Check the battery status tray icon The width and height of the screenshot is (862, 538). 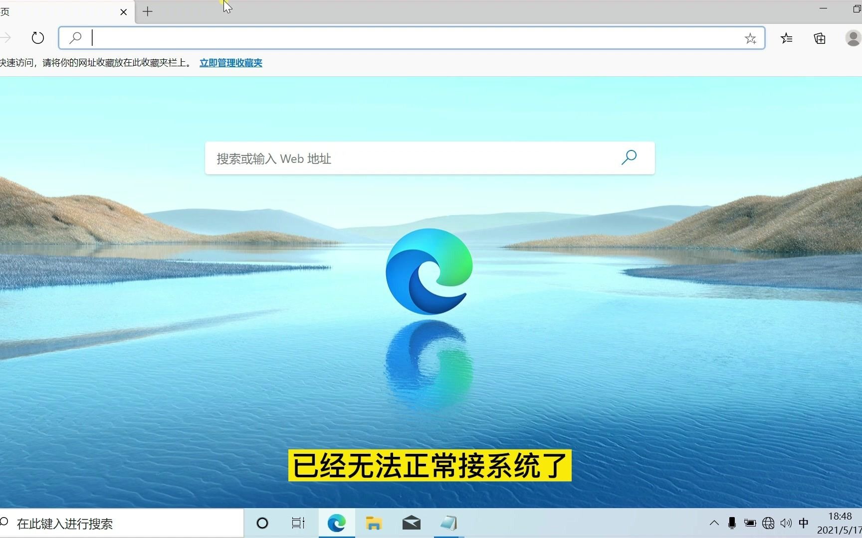pyautogui.click(x=750, y=523)
